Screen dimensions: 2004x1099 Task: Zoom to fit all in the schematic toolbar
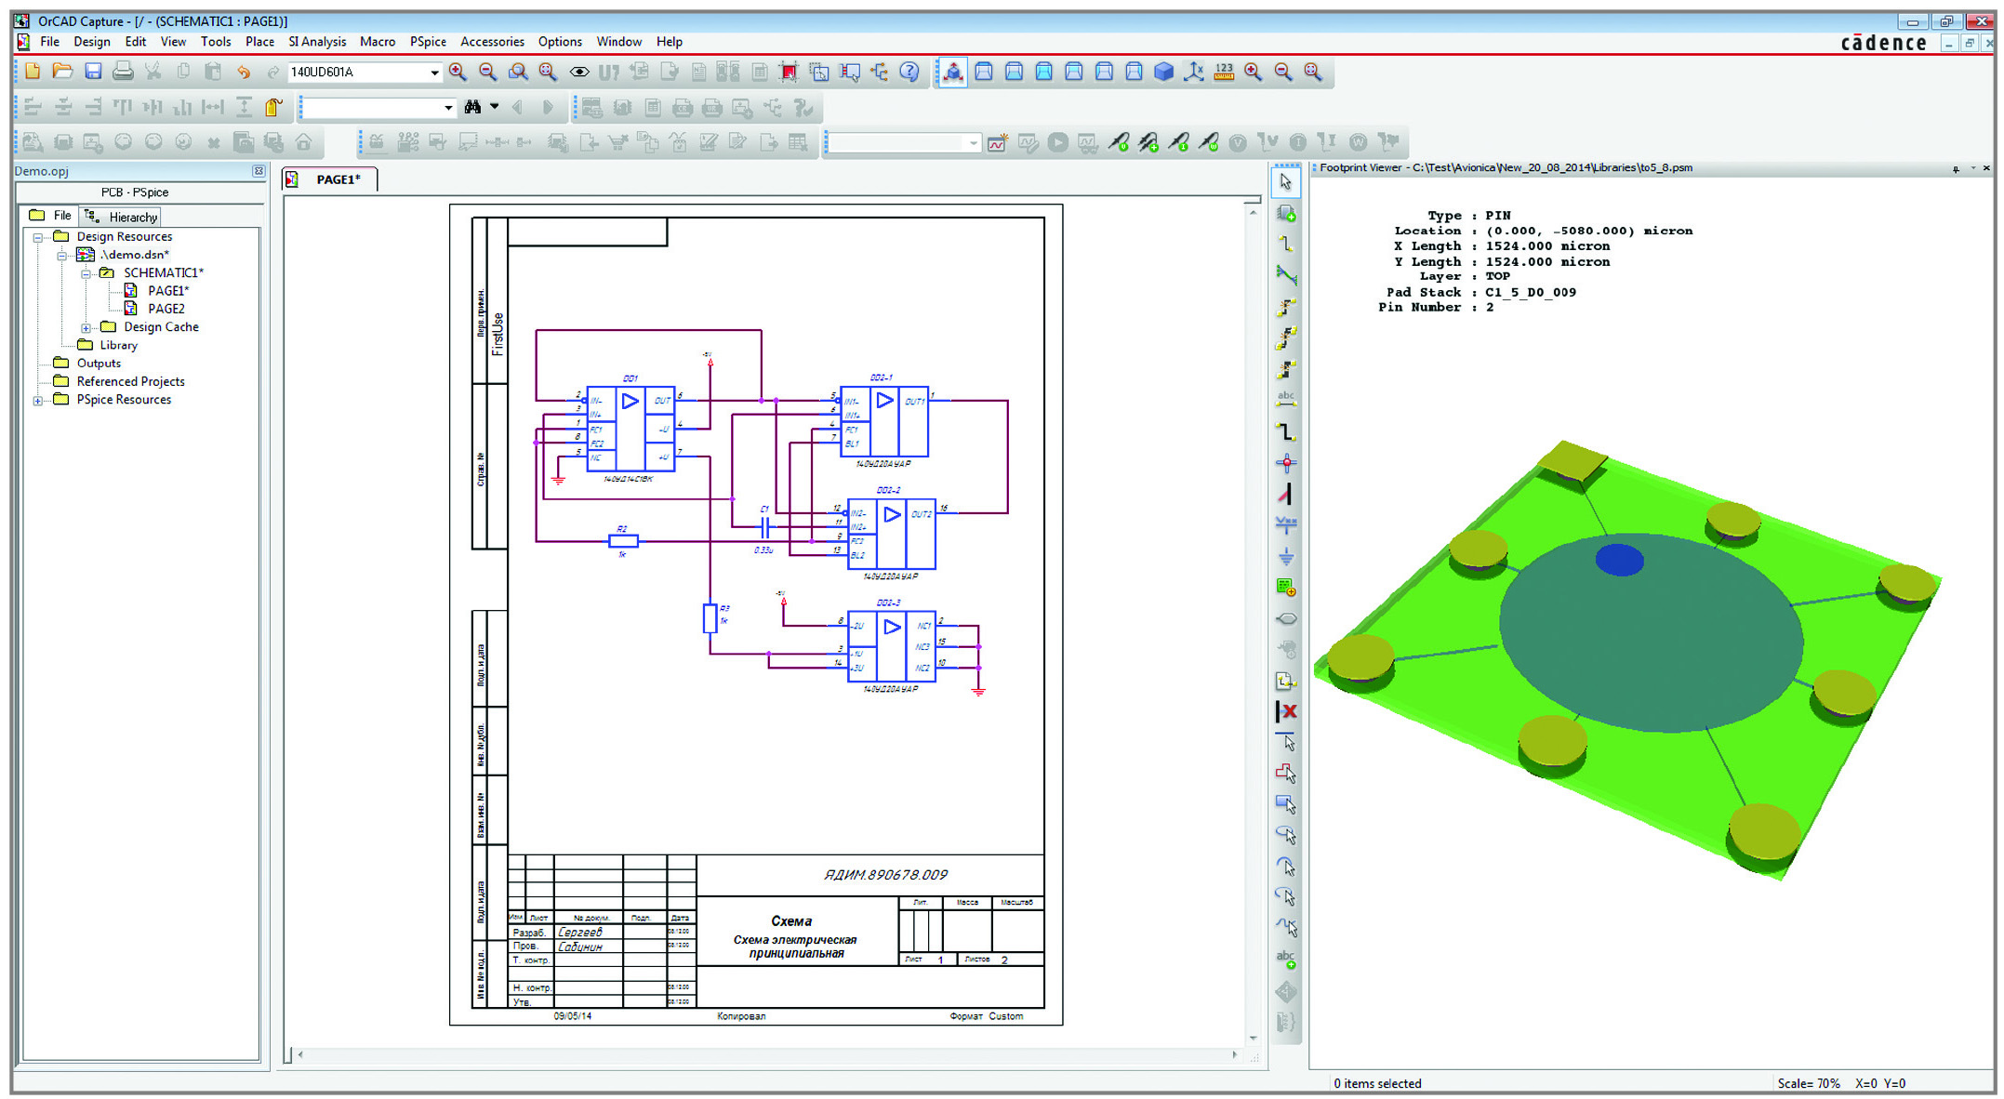click(x=548, y=72)
